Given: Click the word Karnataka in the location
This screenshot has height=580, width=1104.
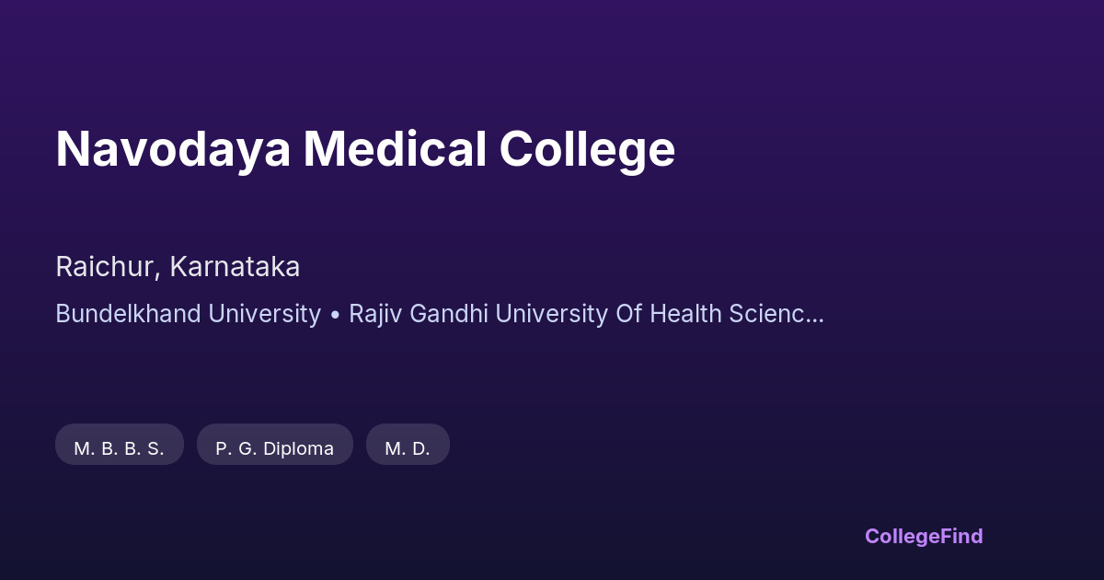Looking at the screenshot, I should tap(235, 267).
